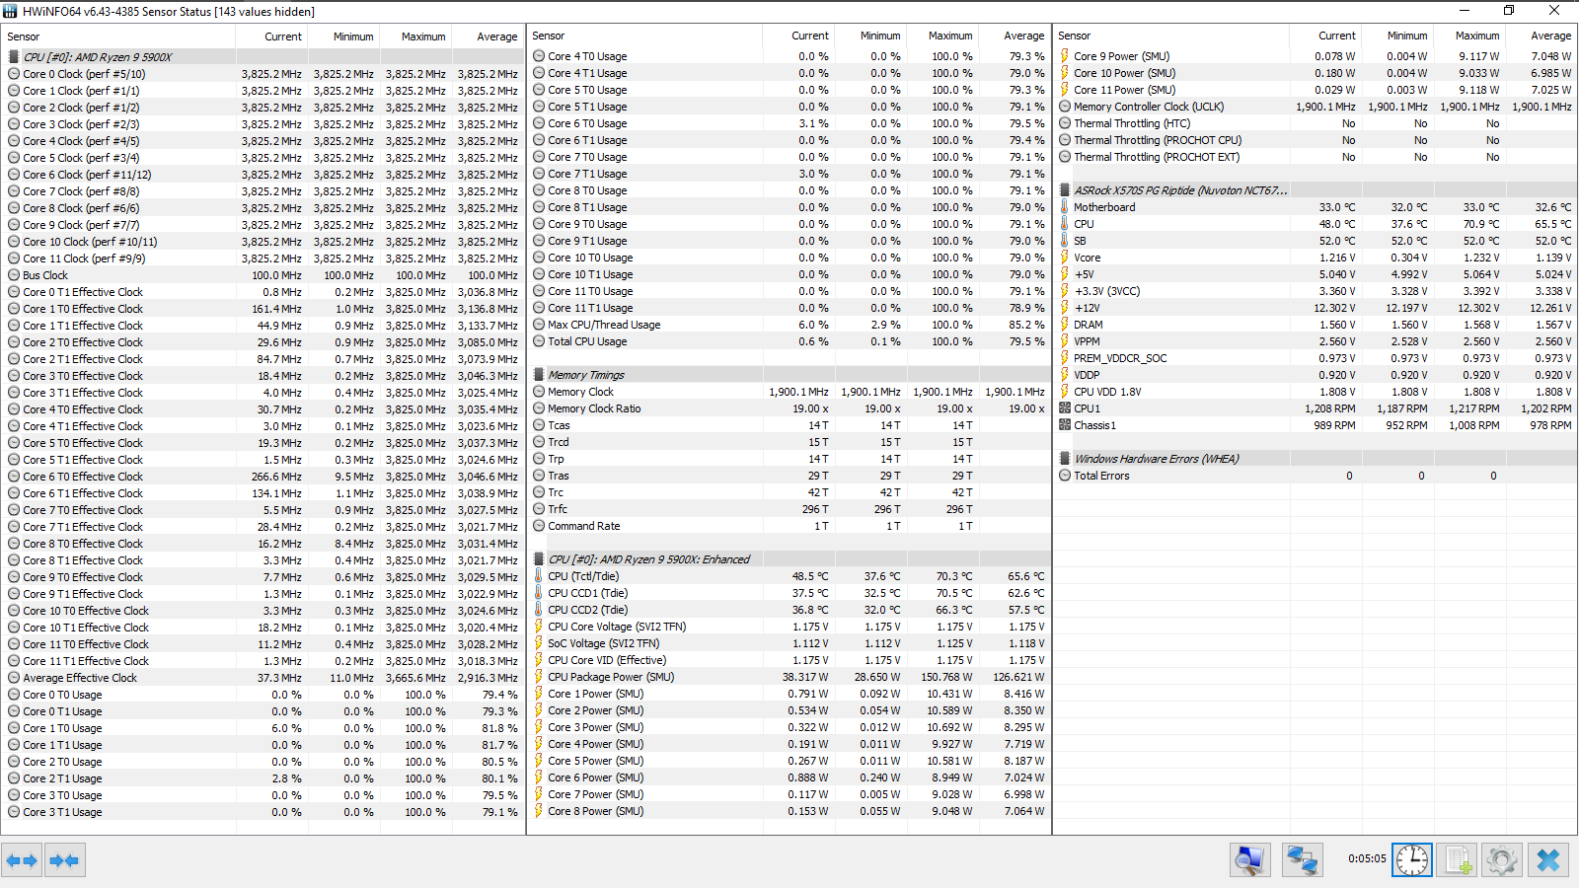Start logging with the sheet-plus icon
1579x888 pixels.
coord(1457,860)
